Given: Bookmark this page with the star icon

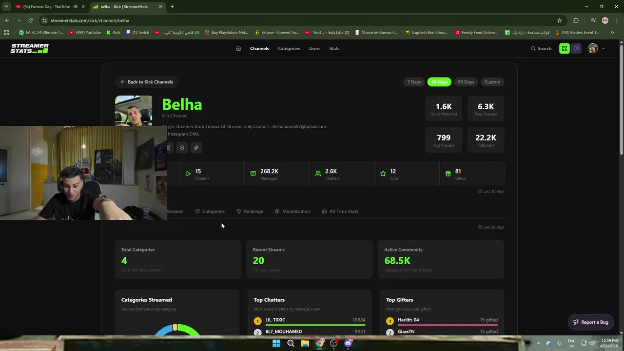Looking at the screenshot, I should tap(560, 20).
